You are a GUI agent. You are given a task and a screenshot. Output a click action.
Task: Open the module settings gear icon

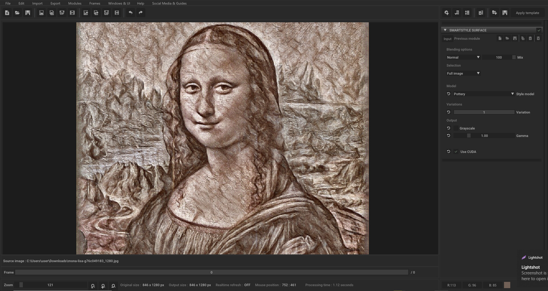click(x=446, y=13)
